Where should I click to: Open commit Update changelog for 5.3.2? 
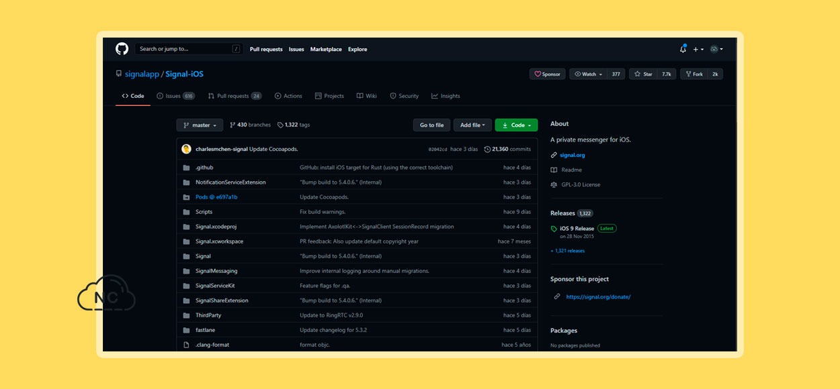point(333,330)
